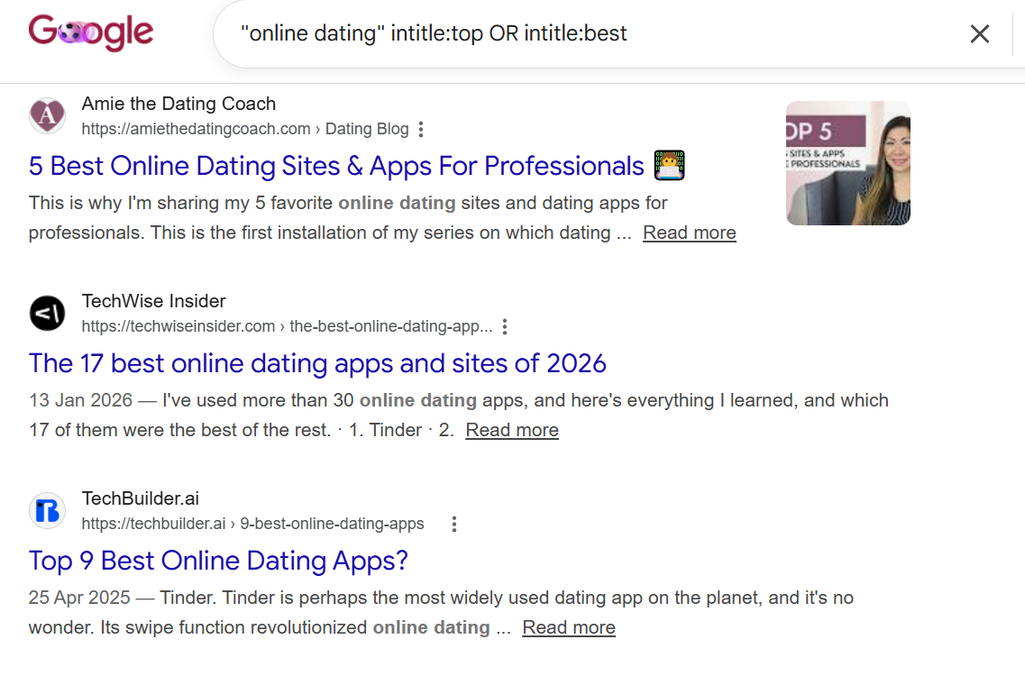This screenshot has width=1025, height=676.
Task: Open more options for Amie the Dating Coach result
Action: (421, 130)
